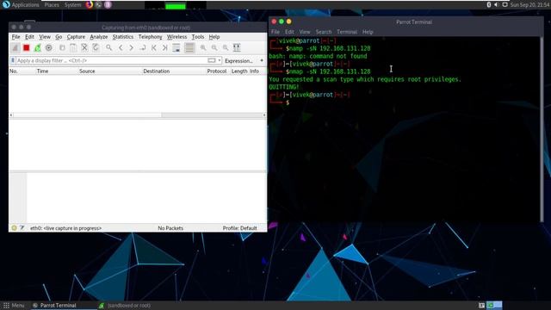Open Wireshark File menu

click(15, 37)
